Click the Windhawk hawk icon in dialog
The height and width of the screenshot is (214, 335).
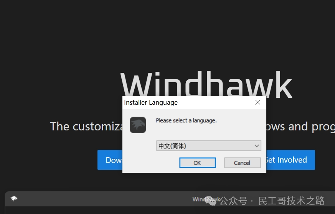point(138,125)
